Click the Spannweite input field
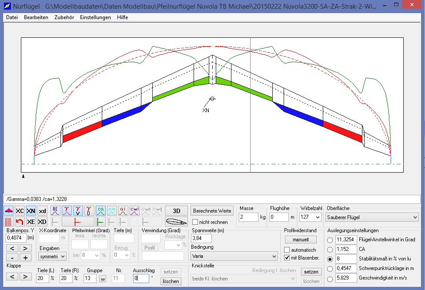 pos(201,238)
